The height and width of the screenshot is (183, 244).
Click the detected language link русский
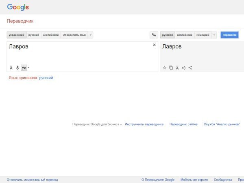[46, 78]
